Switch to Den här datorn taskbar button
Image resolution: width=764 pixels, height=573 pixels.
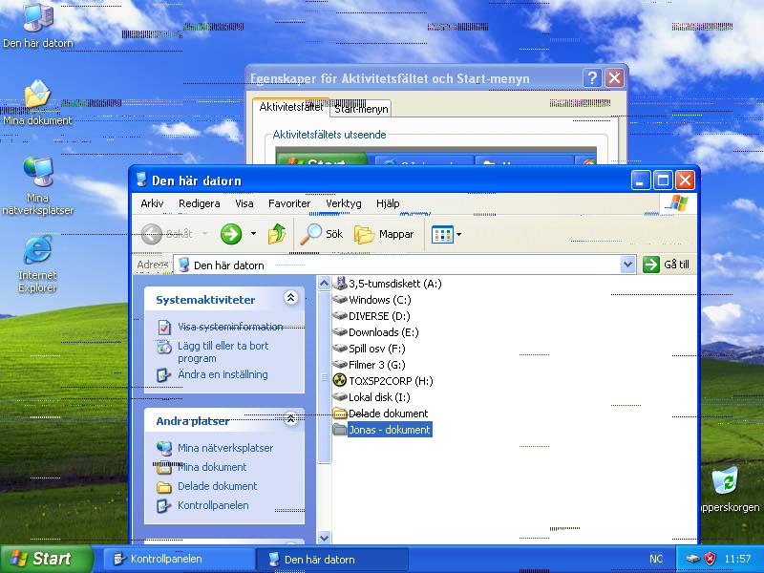[x=331, y=560]
